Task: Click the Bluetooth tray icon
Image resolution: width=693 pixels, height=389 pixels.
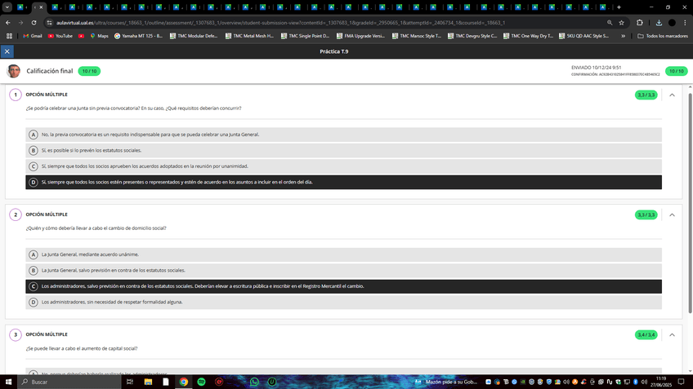Action: click(636, 382)
